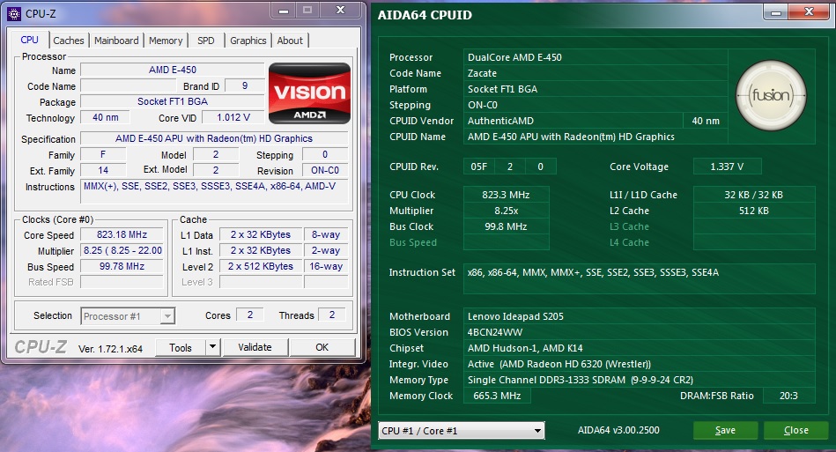Click the 'AIDA64 v3.00.2500' version label
836x452 pixels.
tap(618, 430)
